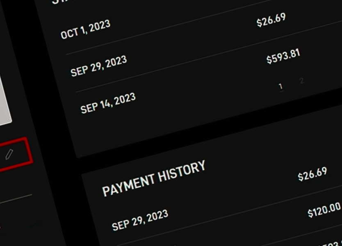Open the SEP 29, 2023 statement entry
This screenshot has height=246, width=342.
[x=98, y=66]
